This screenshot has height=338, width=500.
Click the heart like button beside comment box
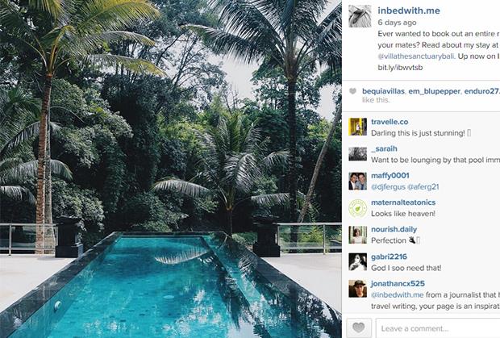point(359,328)
